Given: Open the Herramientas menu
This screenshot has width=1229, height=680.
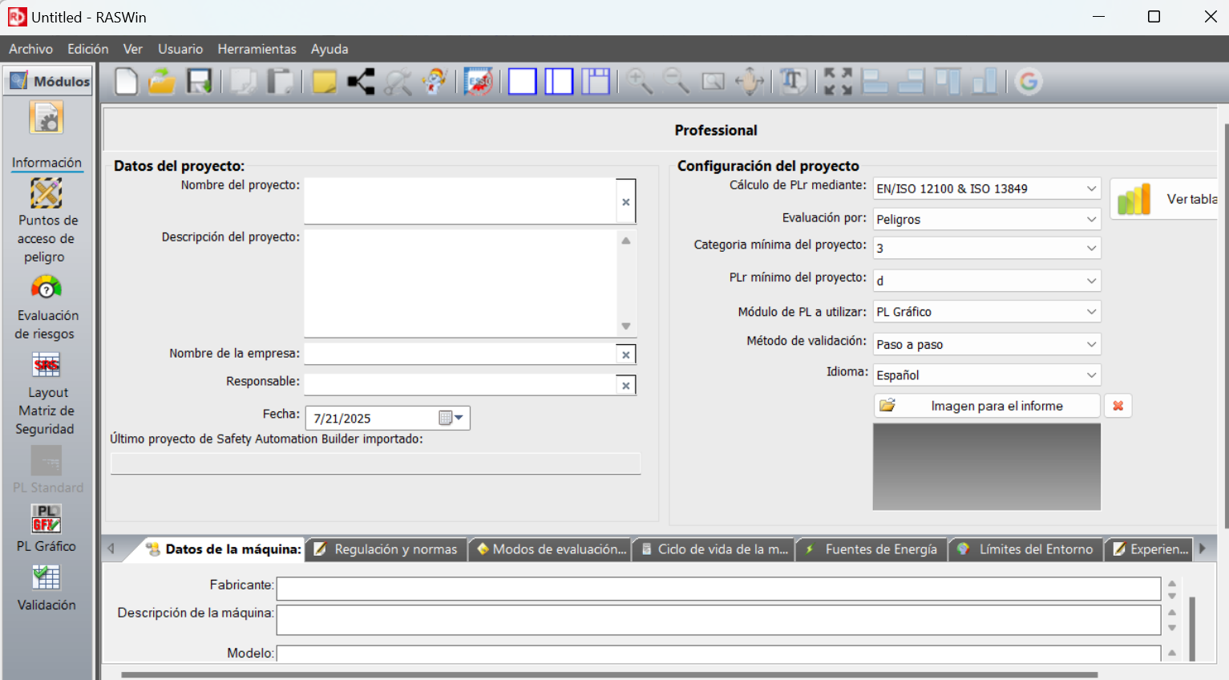Looking at the screenshot, I should point(257,49).
